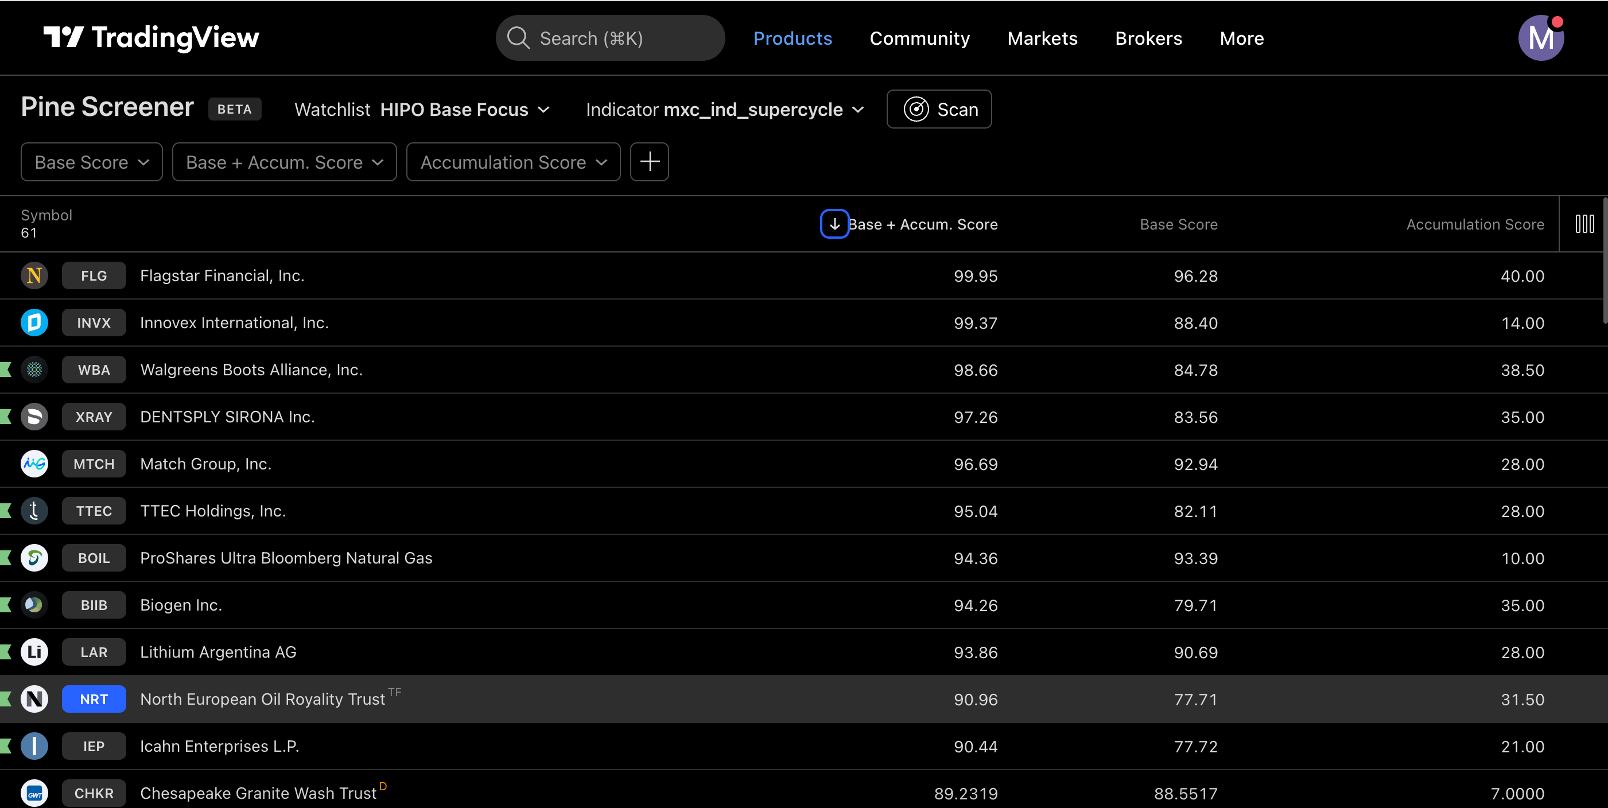Click the Chesapeake Granite Wash logo icon
This screenshot has height=808, width=1608.
(34, 793)
